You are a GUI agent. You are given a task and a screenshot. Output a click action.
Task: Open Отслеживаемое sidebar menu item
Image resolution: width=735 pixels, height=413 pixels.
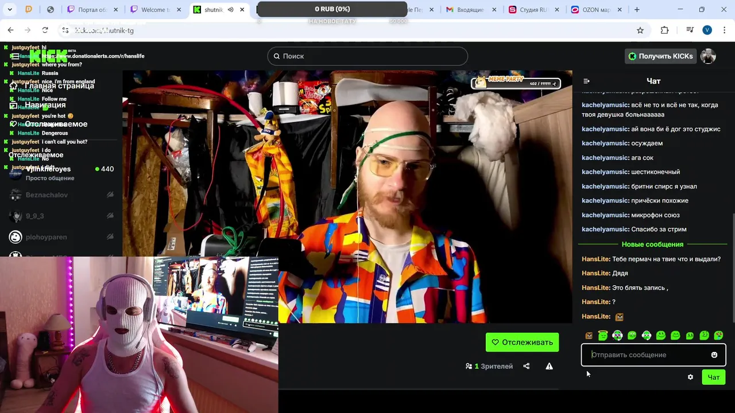[49, 124]
